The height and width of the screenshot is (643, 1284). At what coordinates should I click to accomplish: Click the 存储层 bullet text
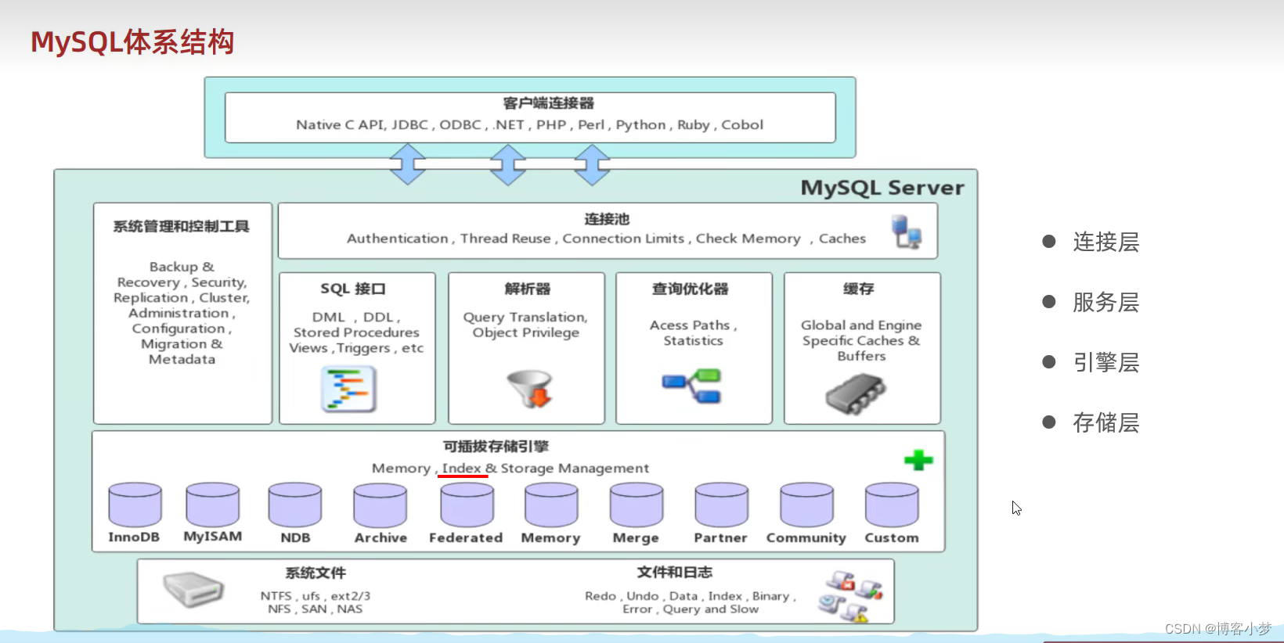click(x=1105, y=422)
